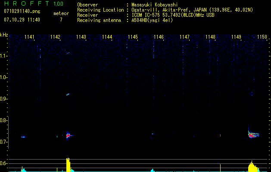Select observer name Masayuki Kobayashi
The height and width of the screenshot is (172, 271).
tap(155, 5)
